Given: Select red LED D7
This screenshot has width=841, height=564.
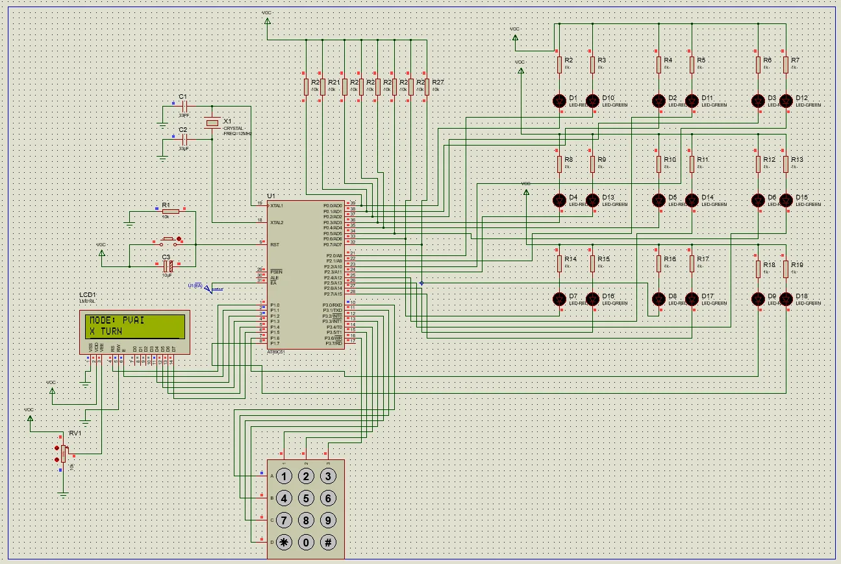Looking at the screenshot, I should tap(559, 299).
